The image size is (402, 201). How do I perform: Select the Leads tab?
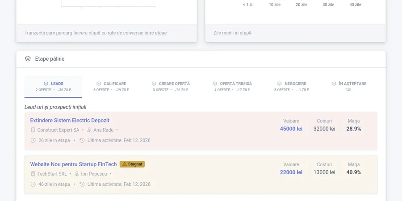[53, 87]
